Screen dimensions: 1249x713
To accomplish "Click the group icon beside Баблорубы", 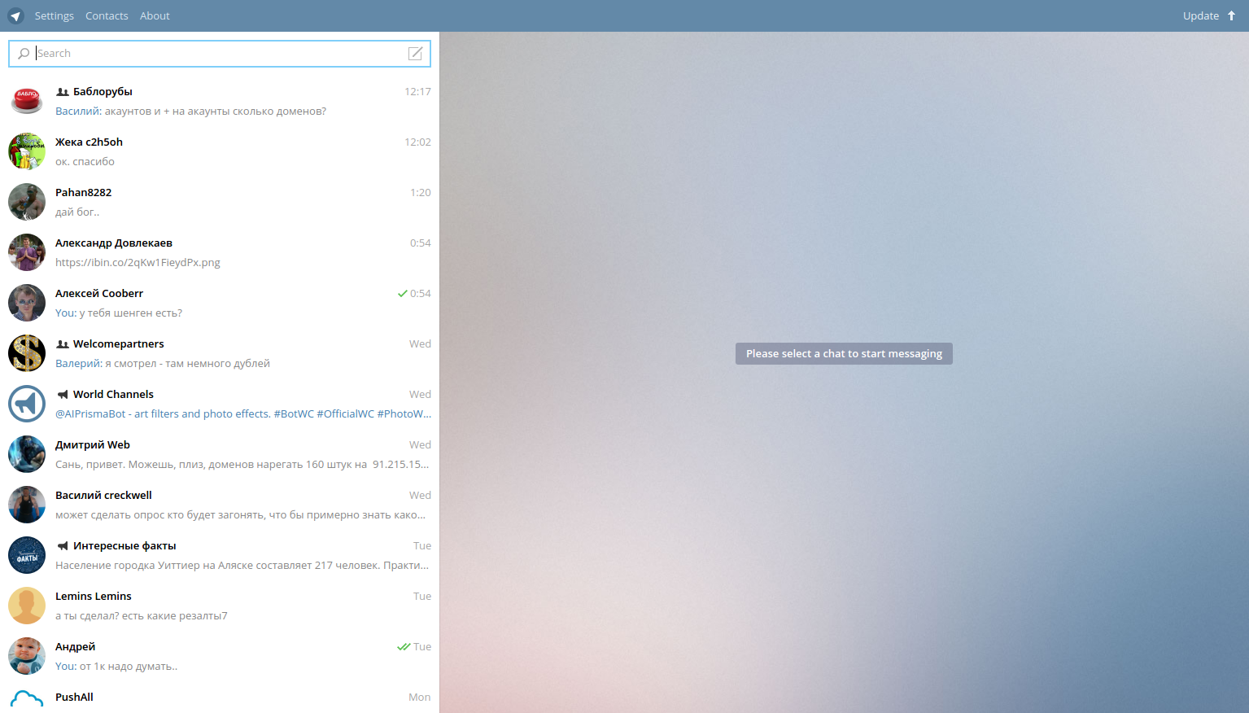I will point(63,92).
